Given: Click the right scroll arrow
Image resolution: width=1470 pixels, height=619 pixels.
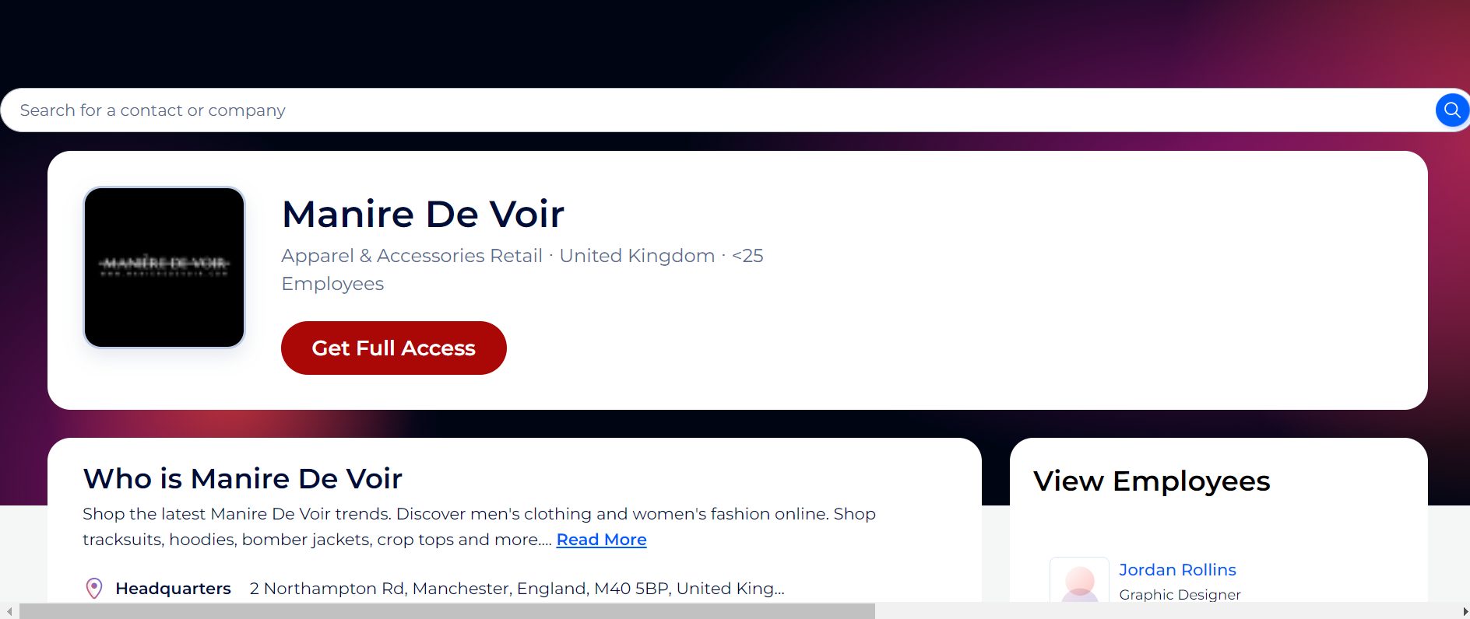Looking at the screenshot, I should 1465,611.
